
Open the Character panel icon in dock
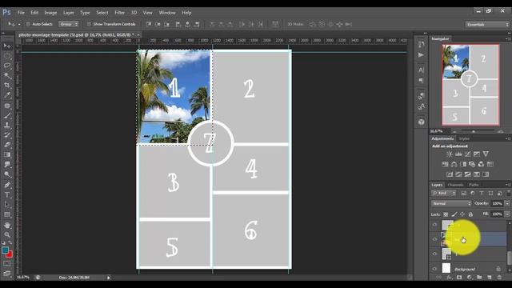pyautogui.click(x=422, y=70)
